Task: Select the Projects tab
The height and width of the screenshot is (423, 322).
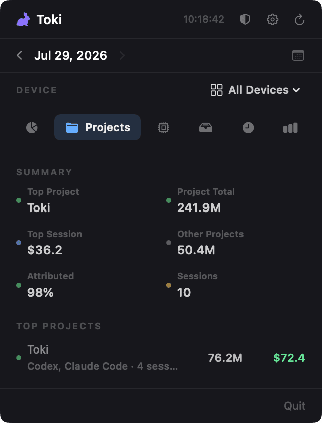Action: pyautogui.click(x=98, y=127)
